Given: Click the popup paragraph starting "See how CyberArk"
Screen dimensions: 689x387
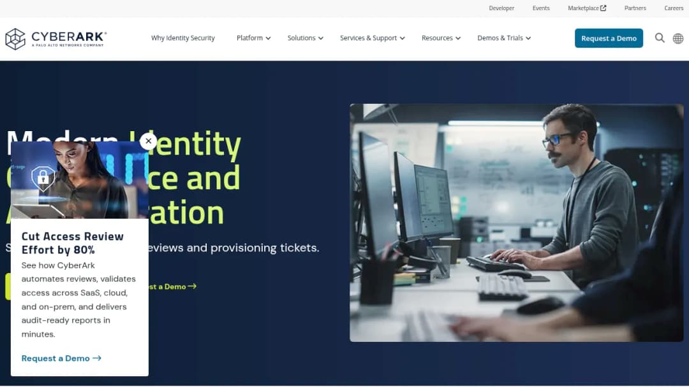Looking at the screenshot, I should (78, 299).
